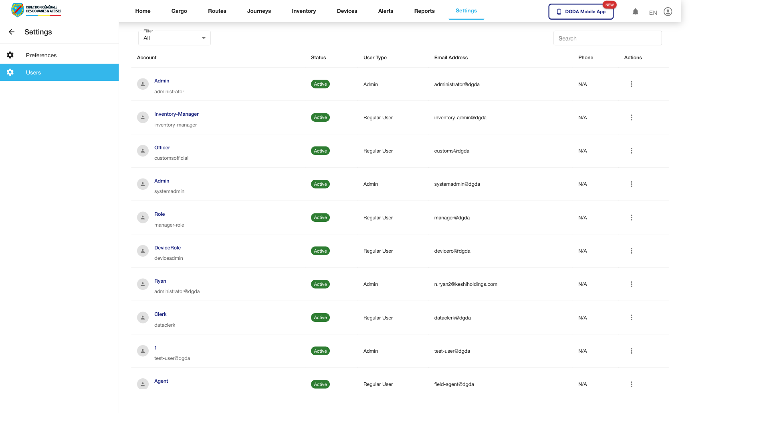Click the gear icon beside Users
This screenshot has height=436, width=757.
[10, 72]
